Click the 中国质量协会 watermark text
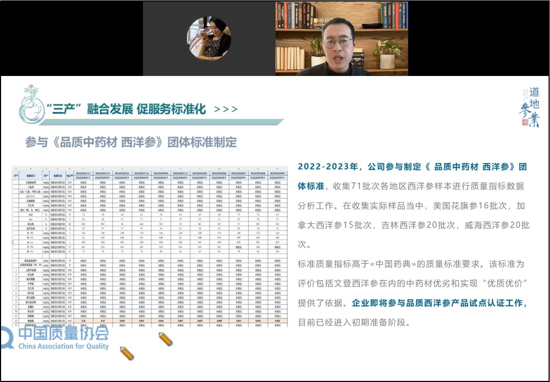550x382 pixels. click(63, 333)
